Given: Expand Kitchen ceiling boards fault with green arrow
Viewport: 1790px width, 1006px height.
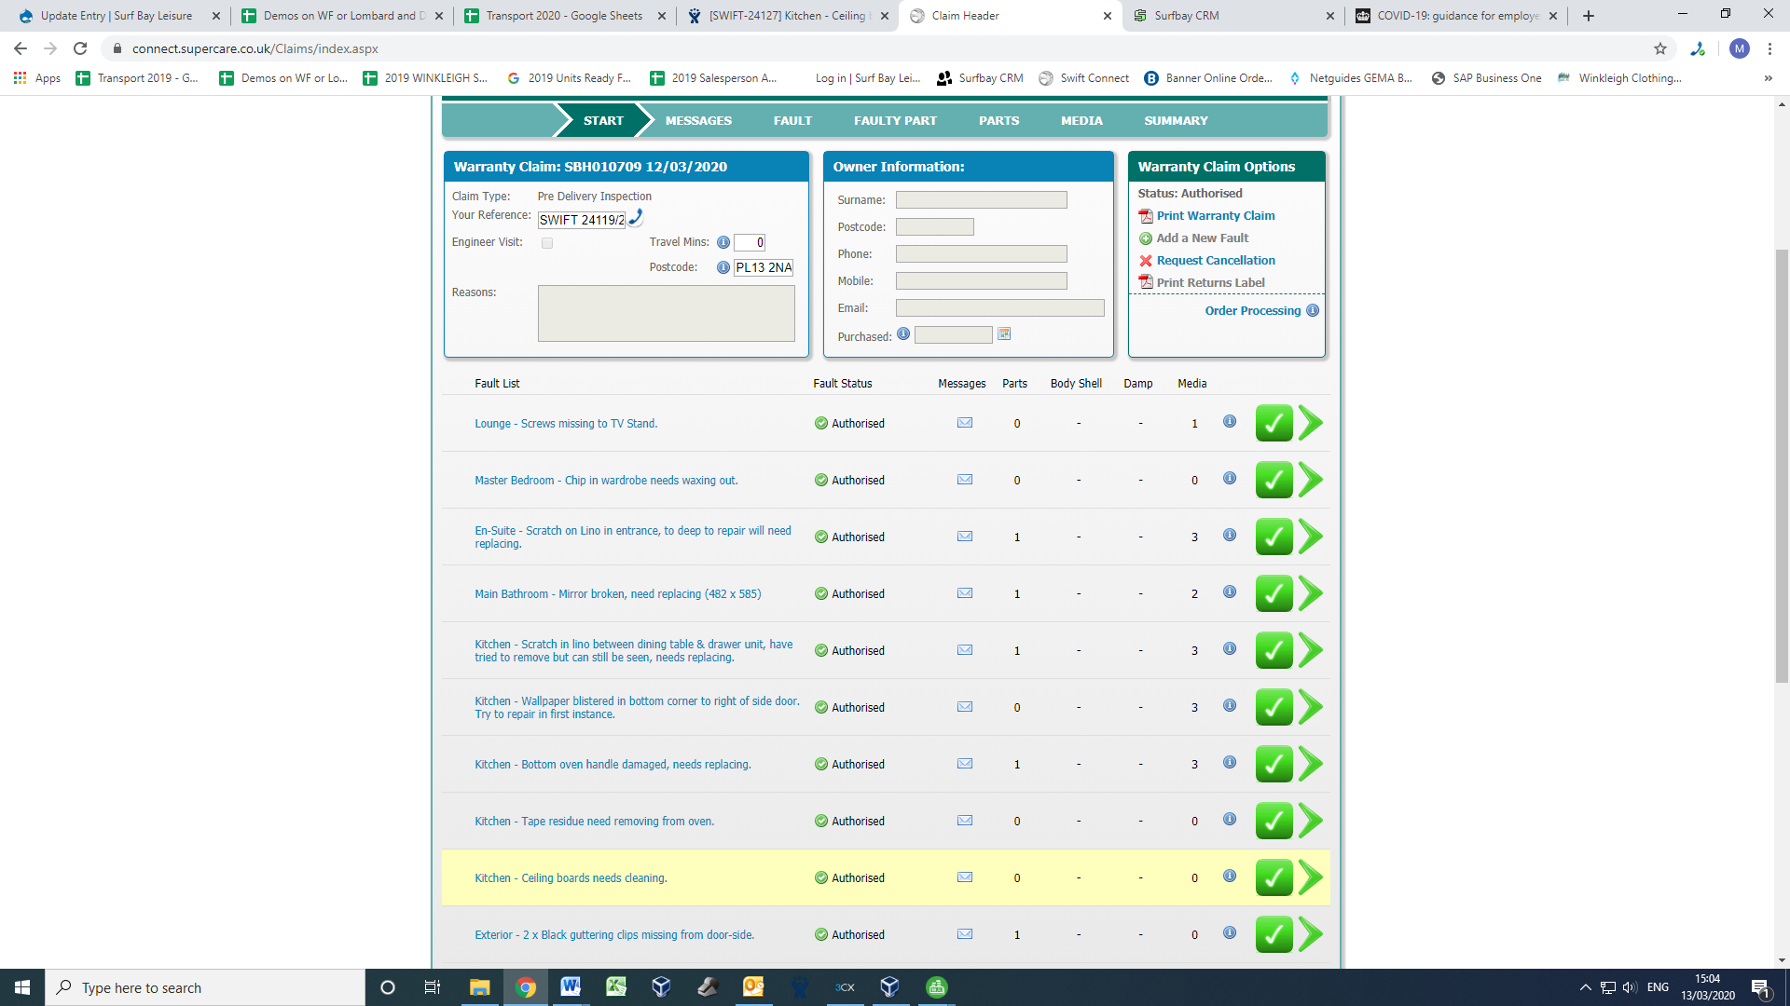Looking at the screenshot, I should tap(1311, 877).
